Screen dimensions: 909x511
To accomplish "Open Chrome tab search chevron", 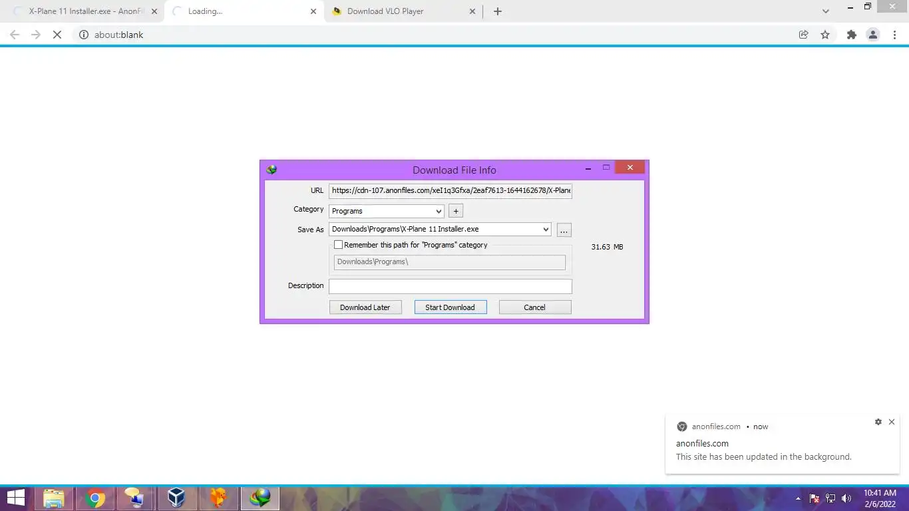I will [x=826, y=11].
